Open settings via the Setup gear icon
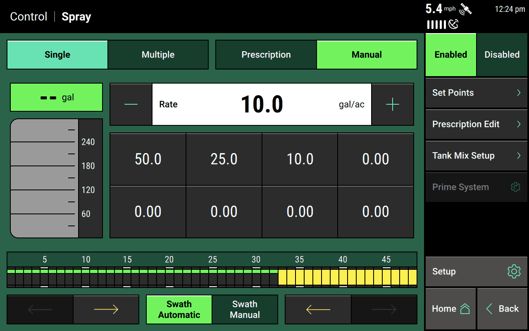 pyautogui.click(x=514, y=271)
